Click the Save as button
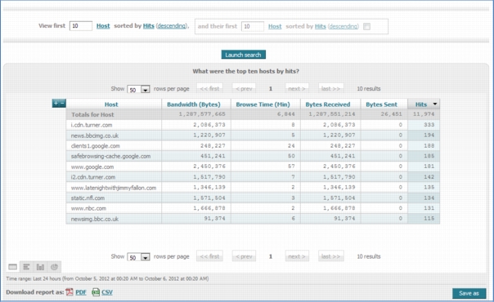Screen dimensions: 494x302 [x=469, y=293]
